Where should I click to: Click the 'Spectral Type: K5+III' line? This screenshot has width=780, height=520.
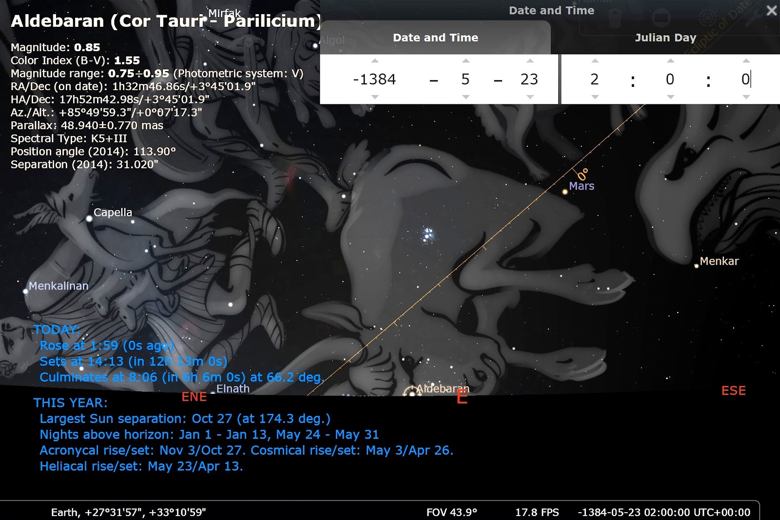[x=69, y=138]
